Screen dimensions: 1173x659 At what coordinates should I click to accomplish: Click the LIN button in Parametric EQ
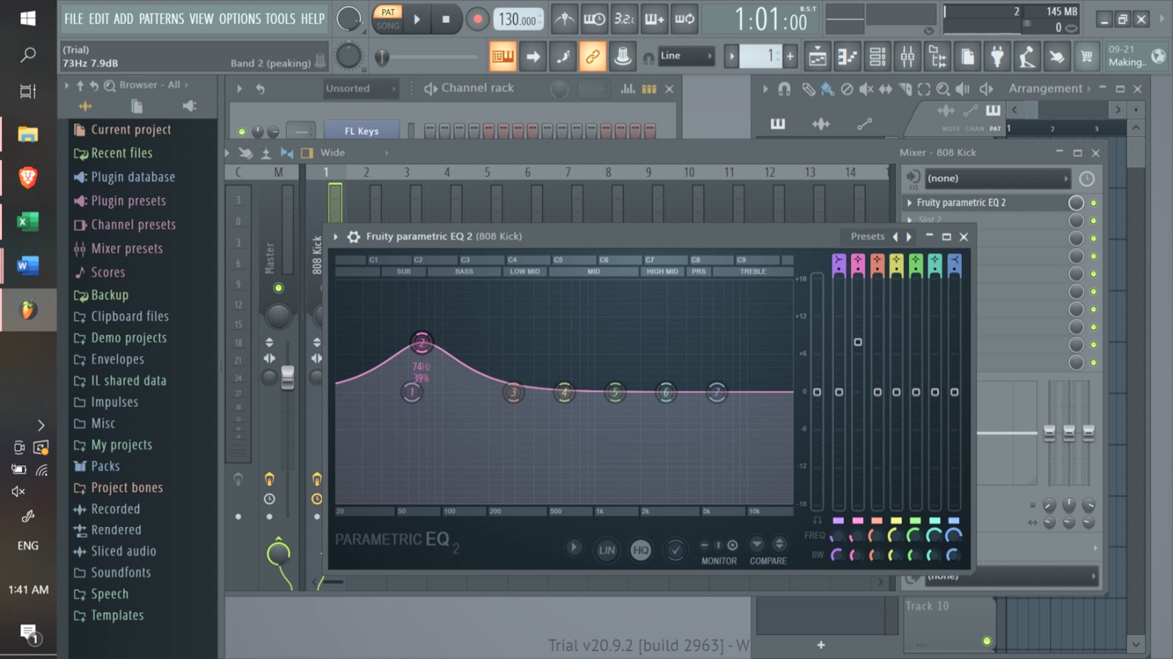pyautogui.click(x=606, y=550)
